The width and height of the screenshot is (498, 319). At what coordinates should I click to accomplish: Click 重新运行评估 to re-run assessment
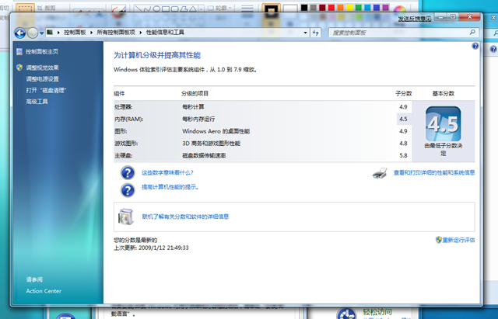(458, 240)
